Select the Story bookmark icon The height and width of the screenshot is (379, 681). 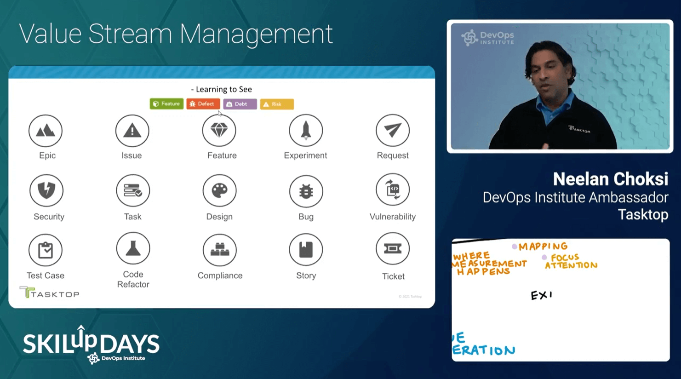(306, 250)
